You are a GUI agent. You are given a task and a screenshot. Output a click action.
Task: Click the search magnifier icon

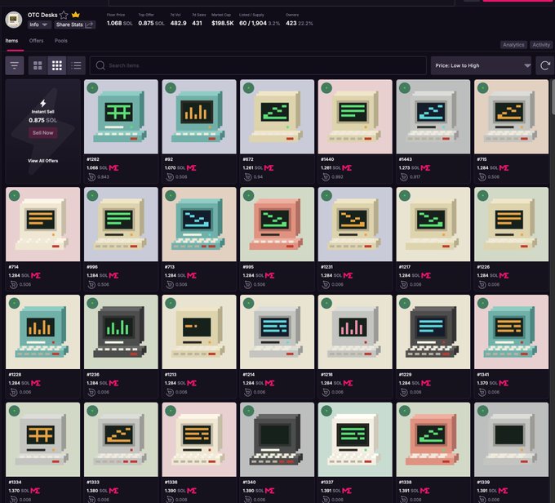tap(100, 65)
